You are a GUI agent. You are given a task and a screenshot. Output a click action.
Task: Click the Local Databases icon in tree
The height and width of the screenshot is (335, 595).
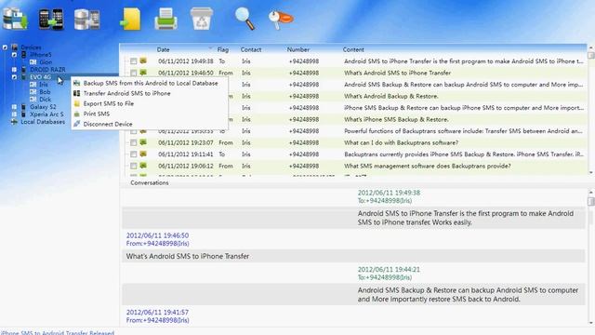(x=15, y=122)
